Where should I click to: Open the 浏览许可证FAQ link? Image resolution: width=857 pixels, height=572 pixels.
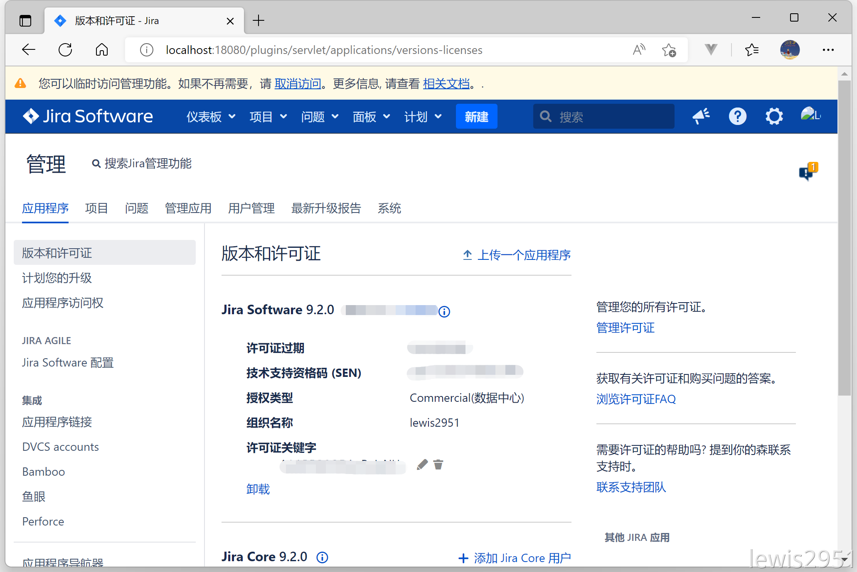[636, 399]
